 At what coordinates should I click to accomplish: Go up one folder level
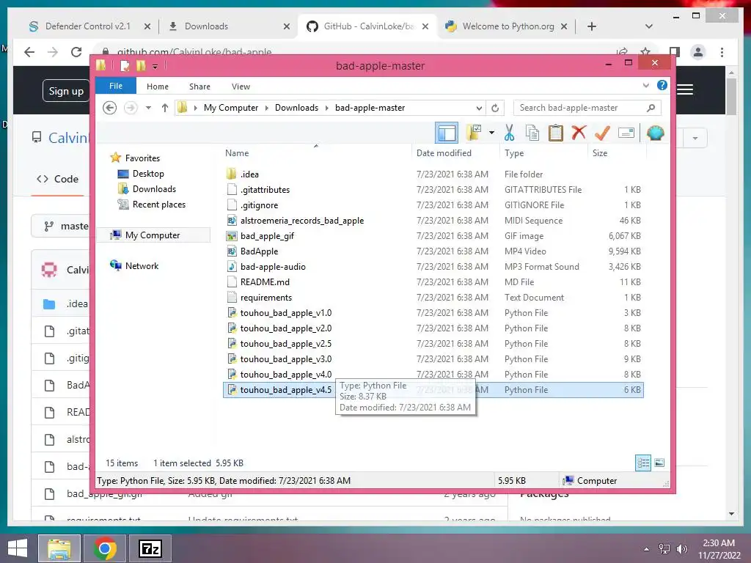pyautogui.click(x=165, y=108)
